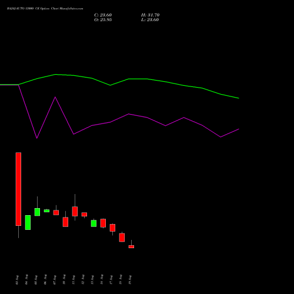Click the close price C: 23.60

pos(103,15)
